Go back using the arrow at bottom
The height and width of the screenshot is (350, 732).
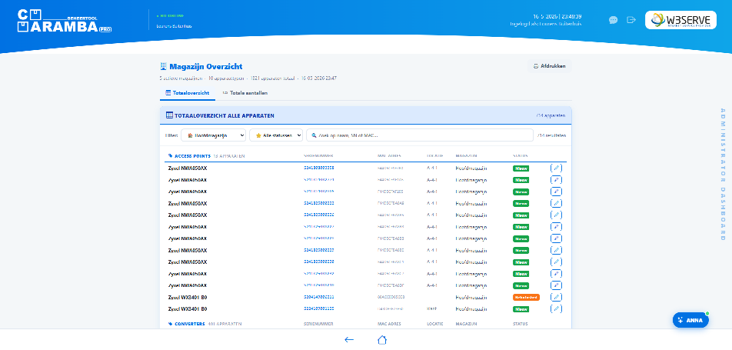[349, 340]
